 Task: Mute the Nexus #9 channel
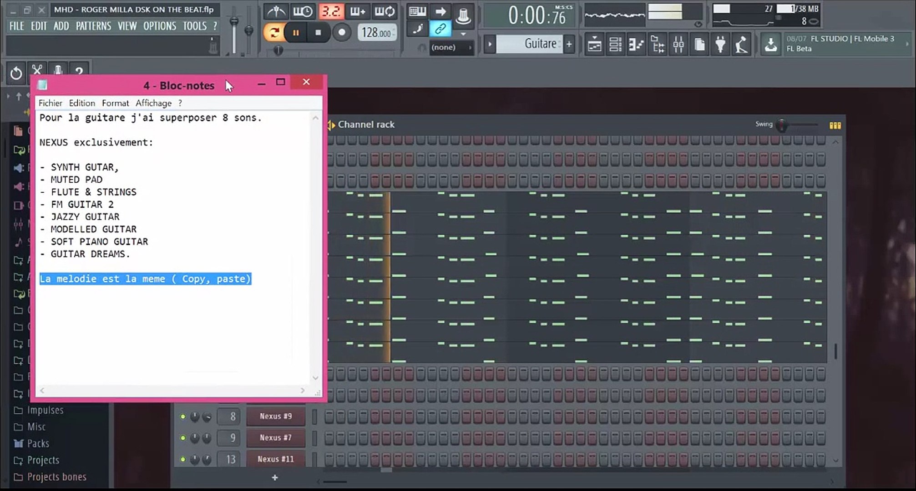point(183,416)
